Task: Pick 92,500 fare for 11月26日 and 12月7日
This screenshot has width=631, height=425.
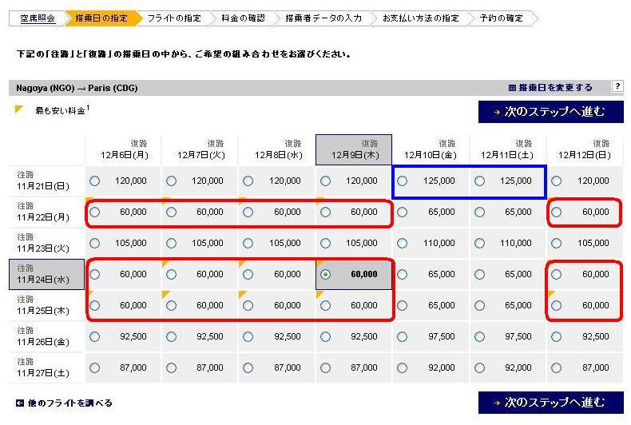Action: tap(171, 336)
